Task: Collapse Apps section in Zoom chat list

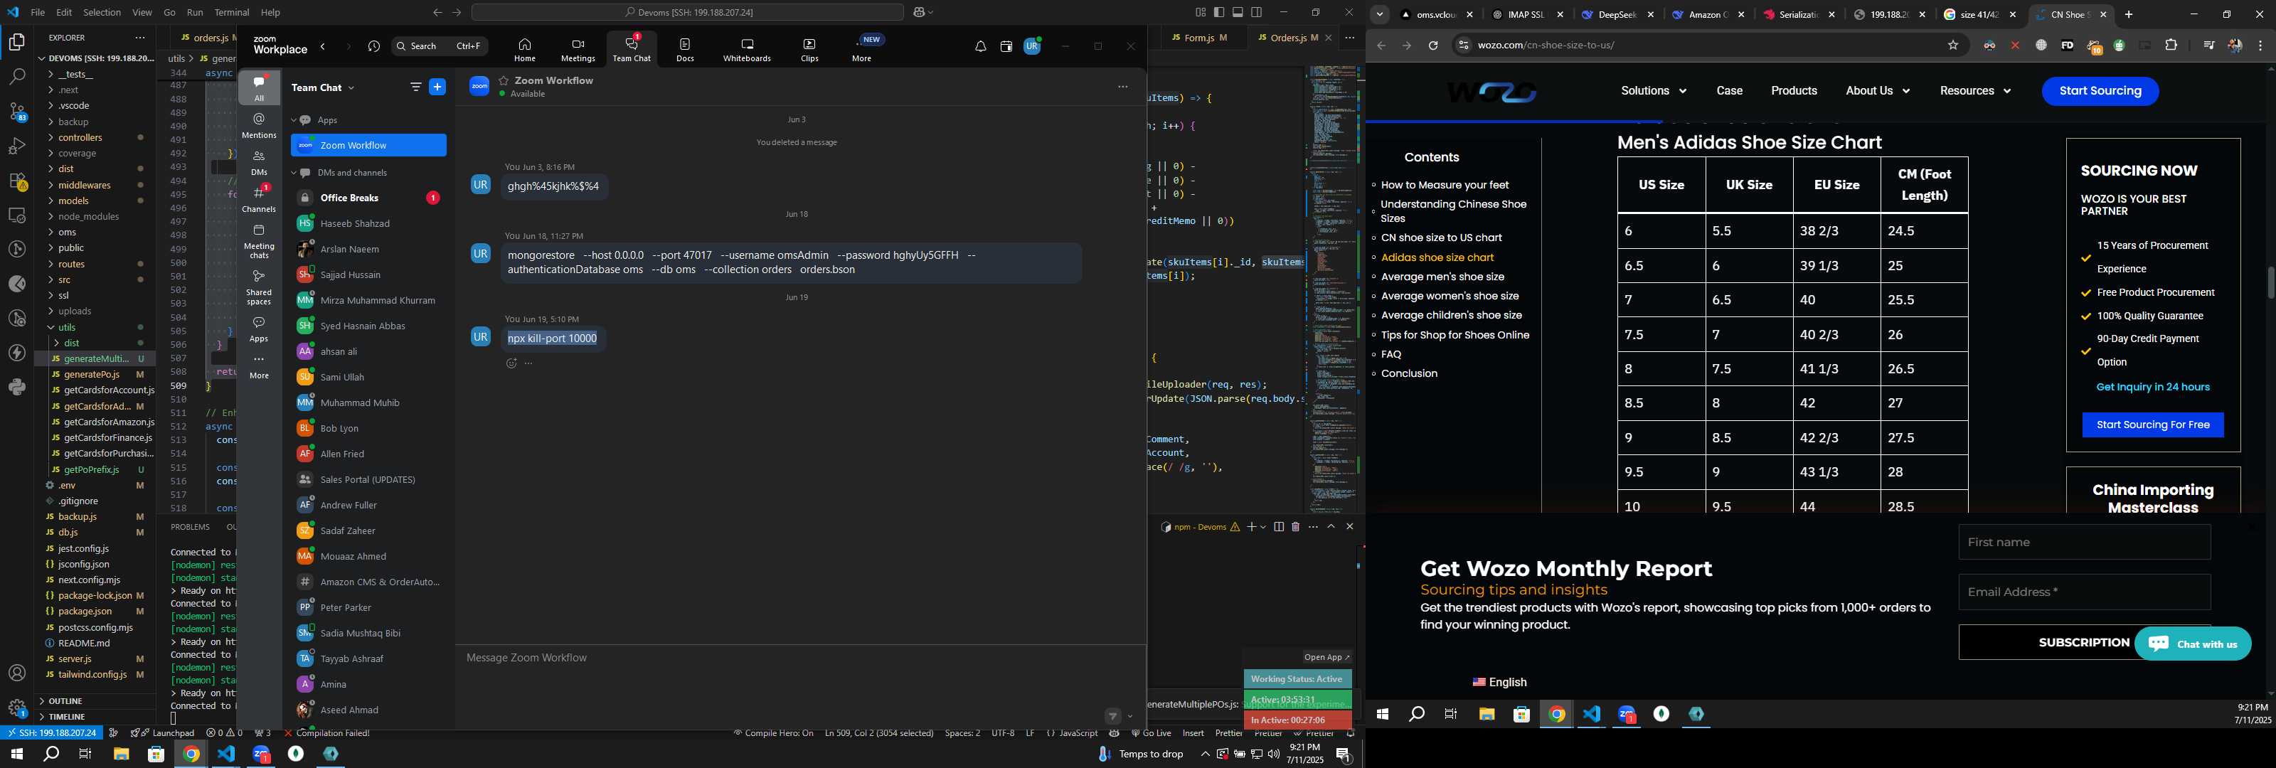Action: tap(294, 120)
